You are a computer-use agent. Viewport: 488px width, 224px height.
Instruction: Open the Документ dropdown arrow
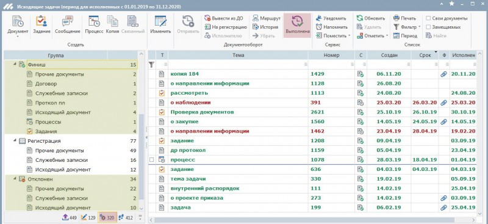click(x=18, y=36)
